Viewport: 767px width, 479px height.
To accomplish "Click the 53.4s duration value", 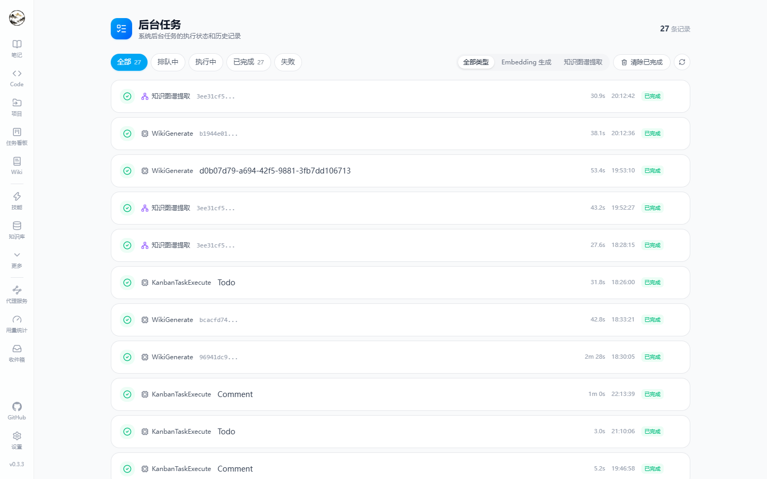I will (598, 171).
